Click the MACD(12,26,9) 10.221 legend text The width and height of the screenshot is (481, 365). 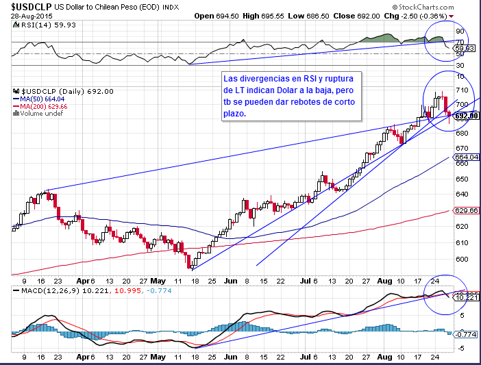click(x=64, y=290)
